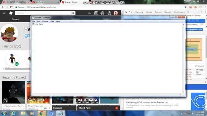Click the Secure site info label
207x116 pixels.
click(20, 7)
